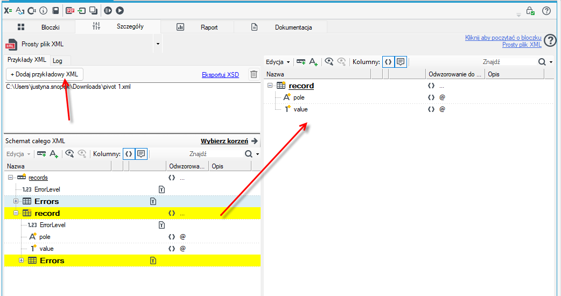Open Kliknij aby poczytać o bloczku link
Screen dimensions: 561x296
coord(503,38)
